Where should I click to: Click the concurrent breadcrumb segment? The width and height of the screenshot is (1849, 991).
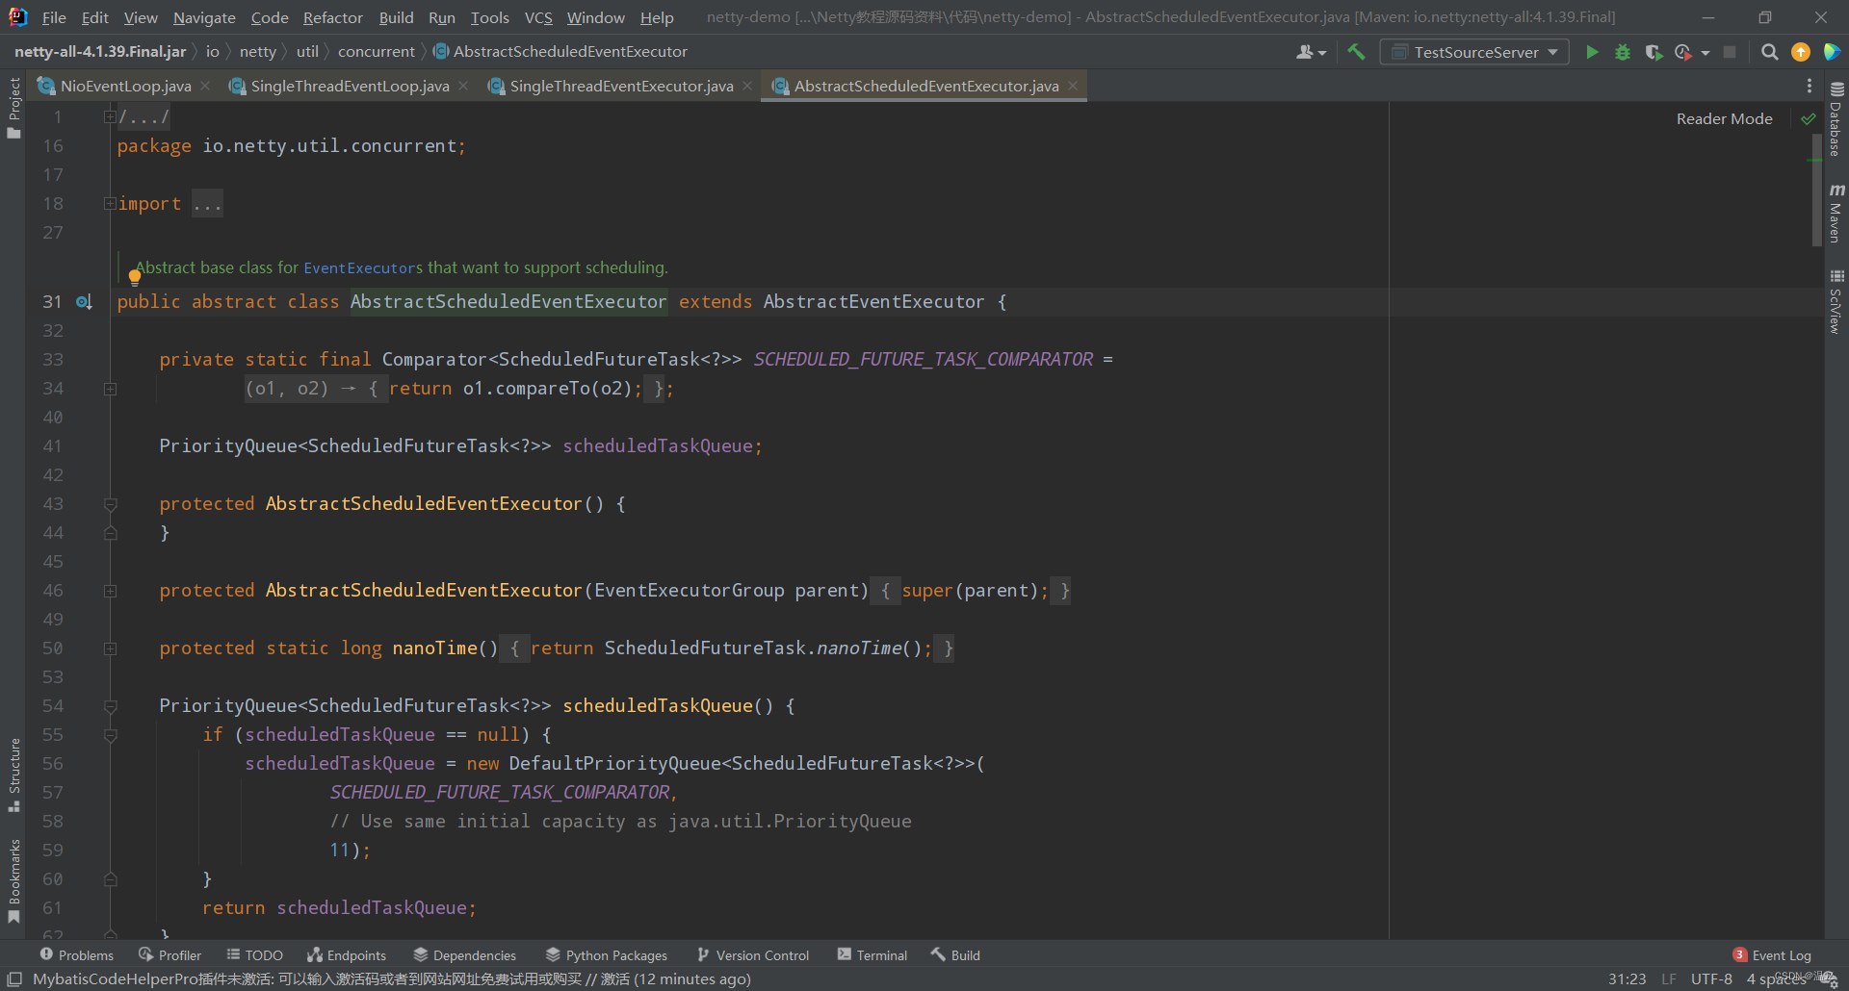377,52
